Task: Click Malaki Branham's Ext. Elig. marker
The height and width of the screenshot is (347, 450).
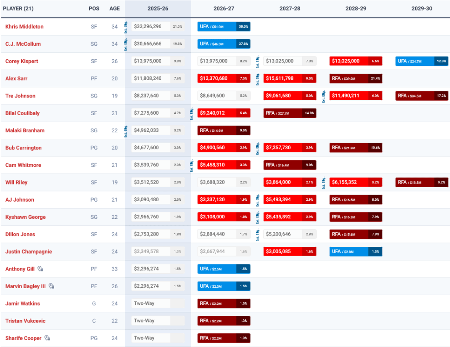Action: click(126, 130)
